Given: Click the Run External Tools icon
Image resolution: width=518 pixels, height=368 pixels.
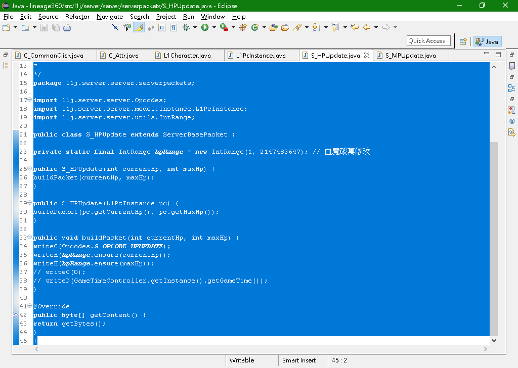Looking at the screenshot, I should (224, 27).
